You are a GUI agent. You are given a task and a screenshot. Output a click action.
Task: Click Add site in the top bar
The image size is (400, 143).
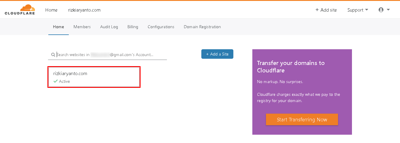[326, 10]
